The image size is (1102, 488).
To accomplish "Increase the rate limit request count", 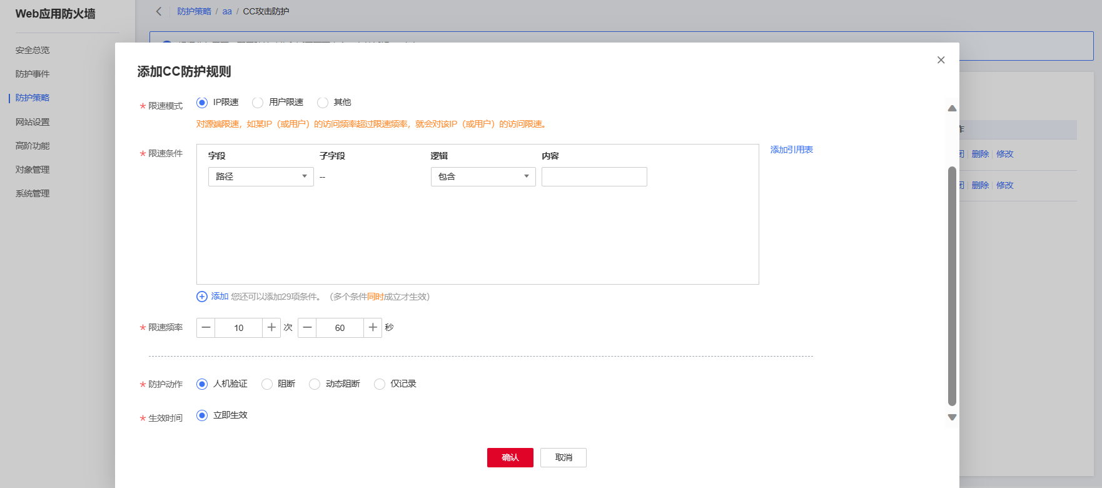I will (x=271, y=328).
